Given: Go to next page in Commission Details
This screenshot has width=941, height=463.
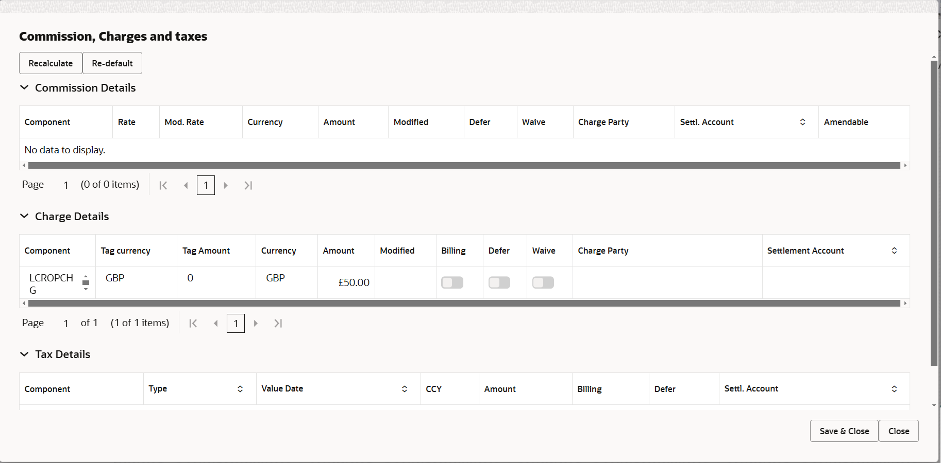Looking at the screenshot, I should 226,185.
